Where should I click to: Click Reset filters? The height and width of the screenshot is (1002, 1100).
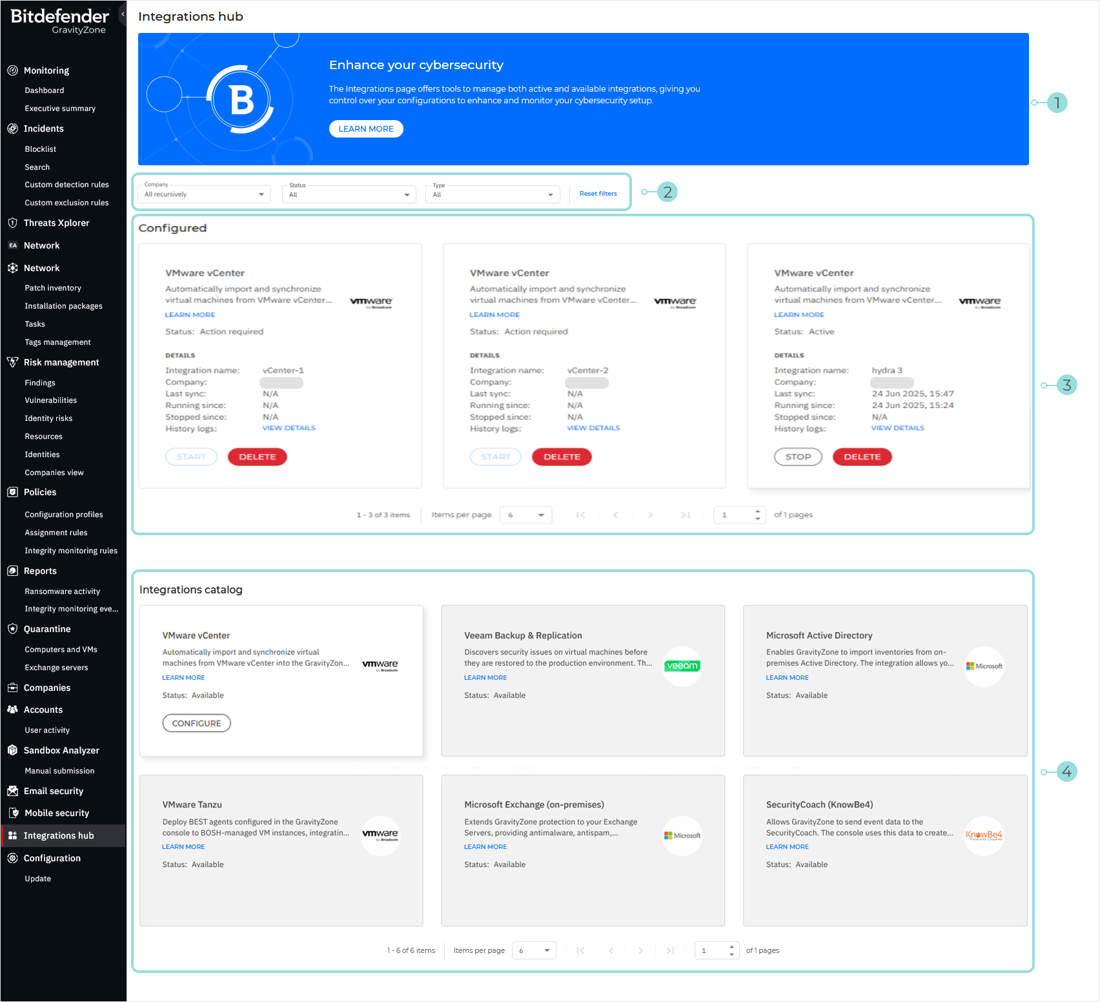pyautogui.click(x=598, y=193)
